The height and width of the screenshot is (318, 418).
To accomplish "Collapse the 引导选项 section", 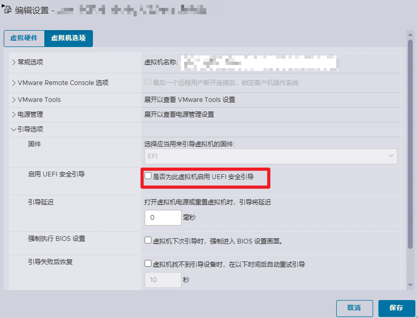I will click(x=14, y=129).
